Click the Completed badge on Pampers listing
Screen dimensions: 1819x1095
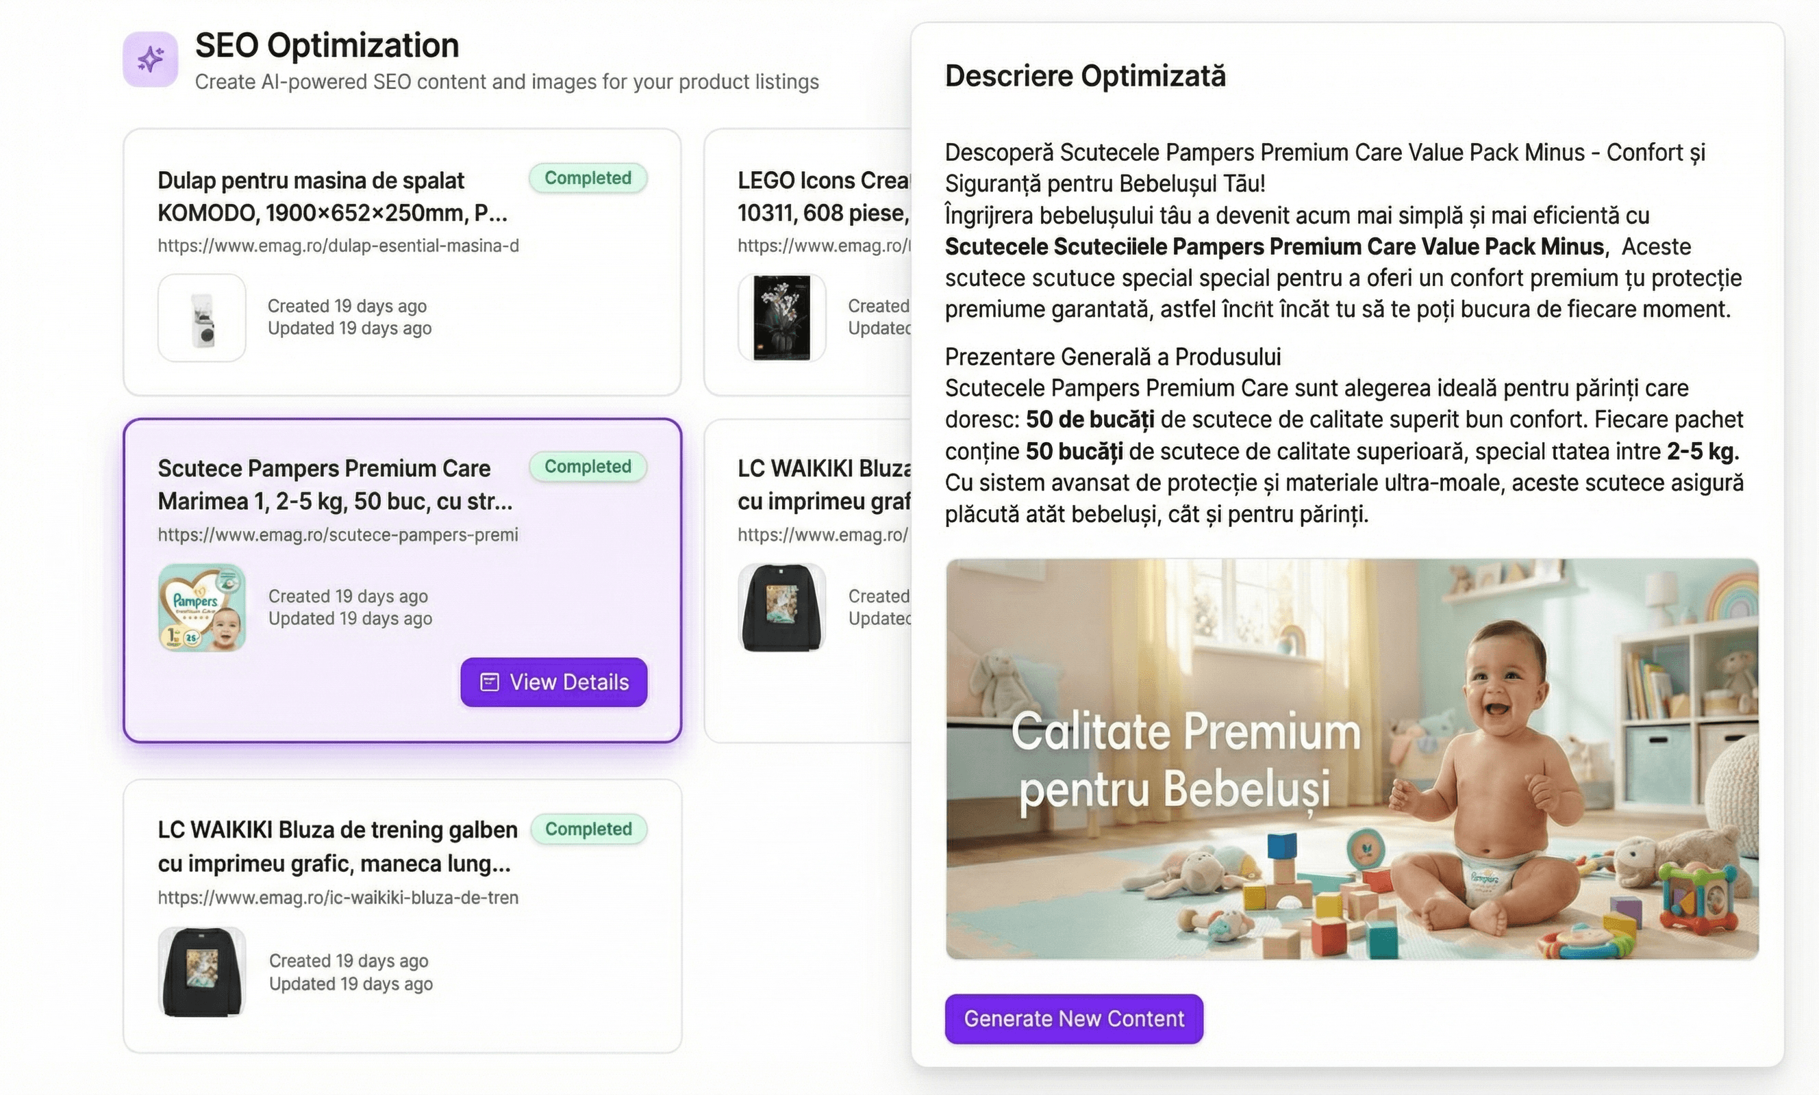(588, 466)
